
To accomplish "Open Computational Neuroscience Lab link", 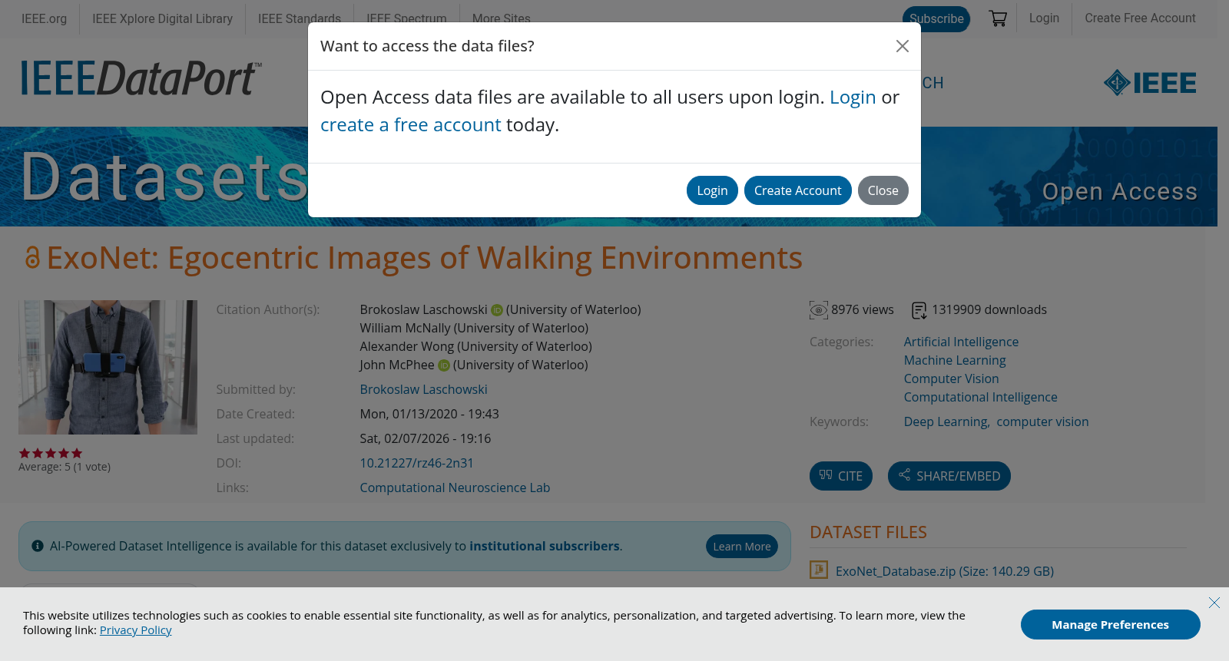I will tap(455, 487).
